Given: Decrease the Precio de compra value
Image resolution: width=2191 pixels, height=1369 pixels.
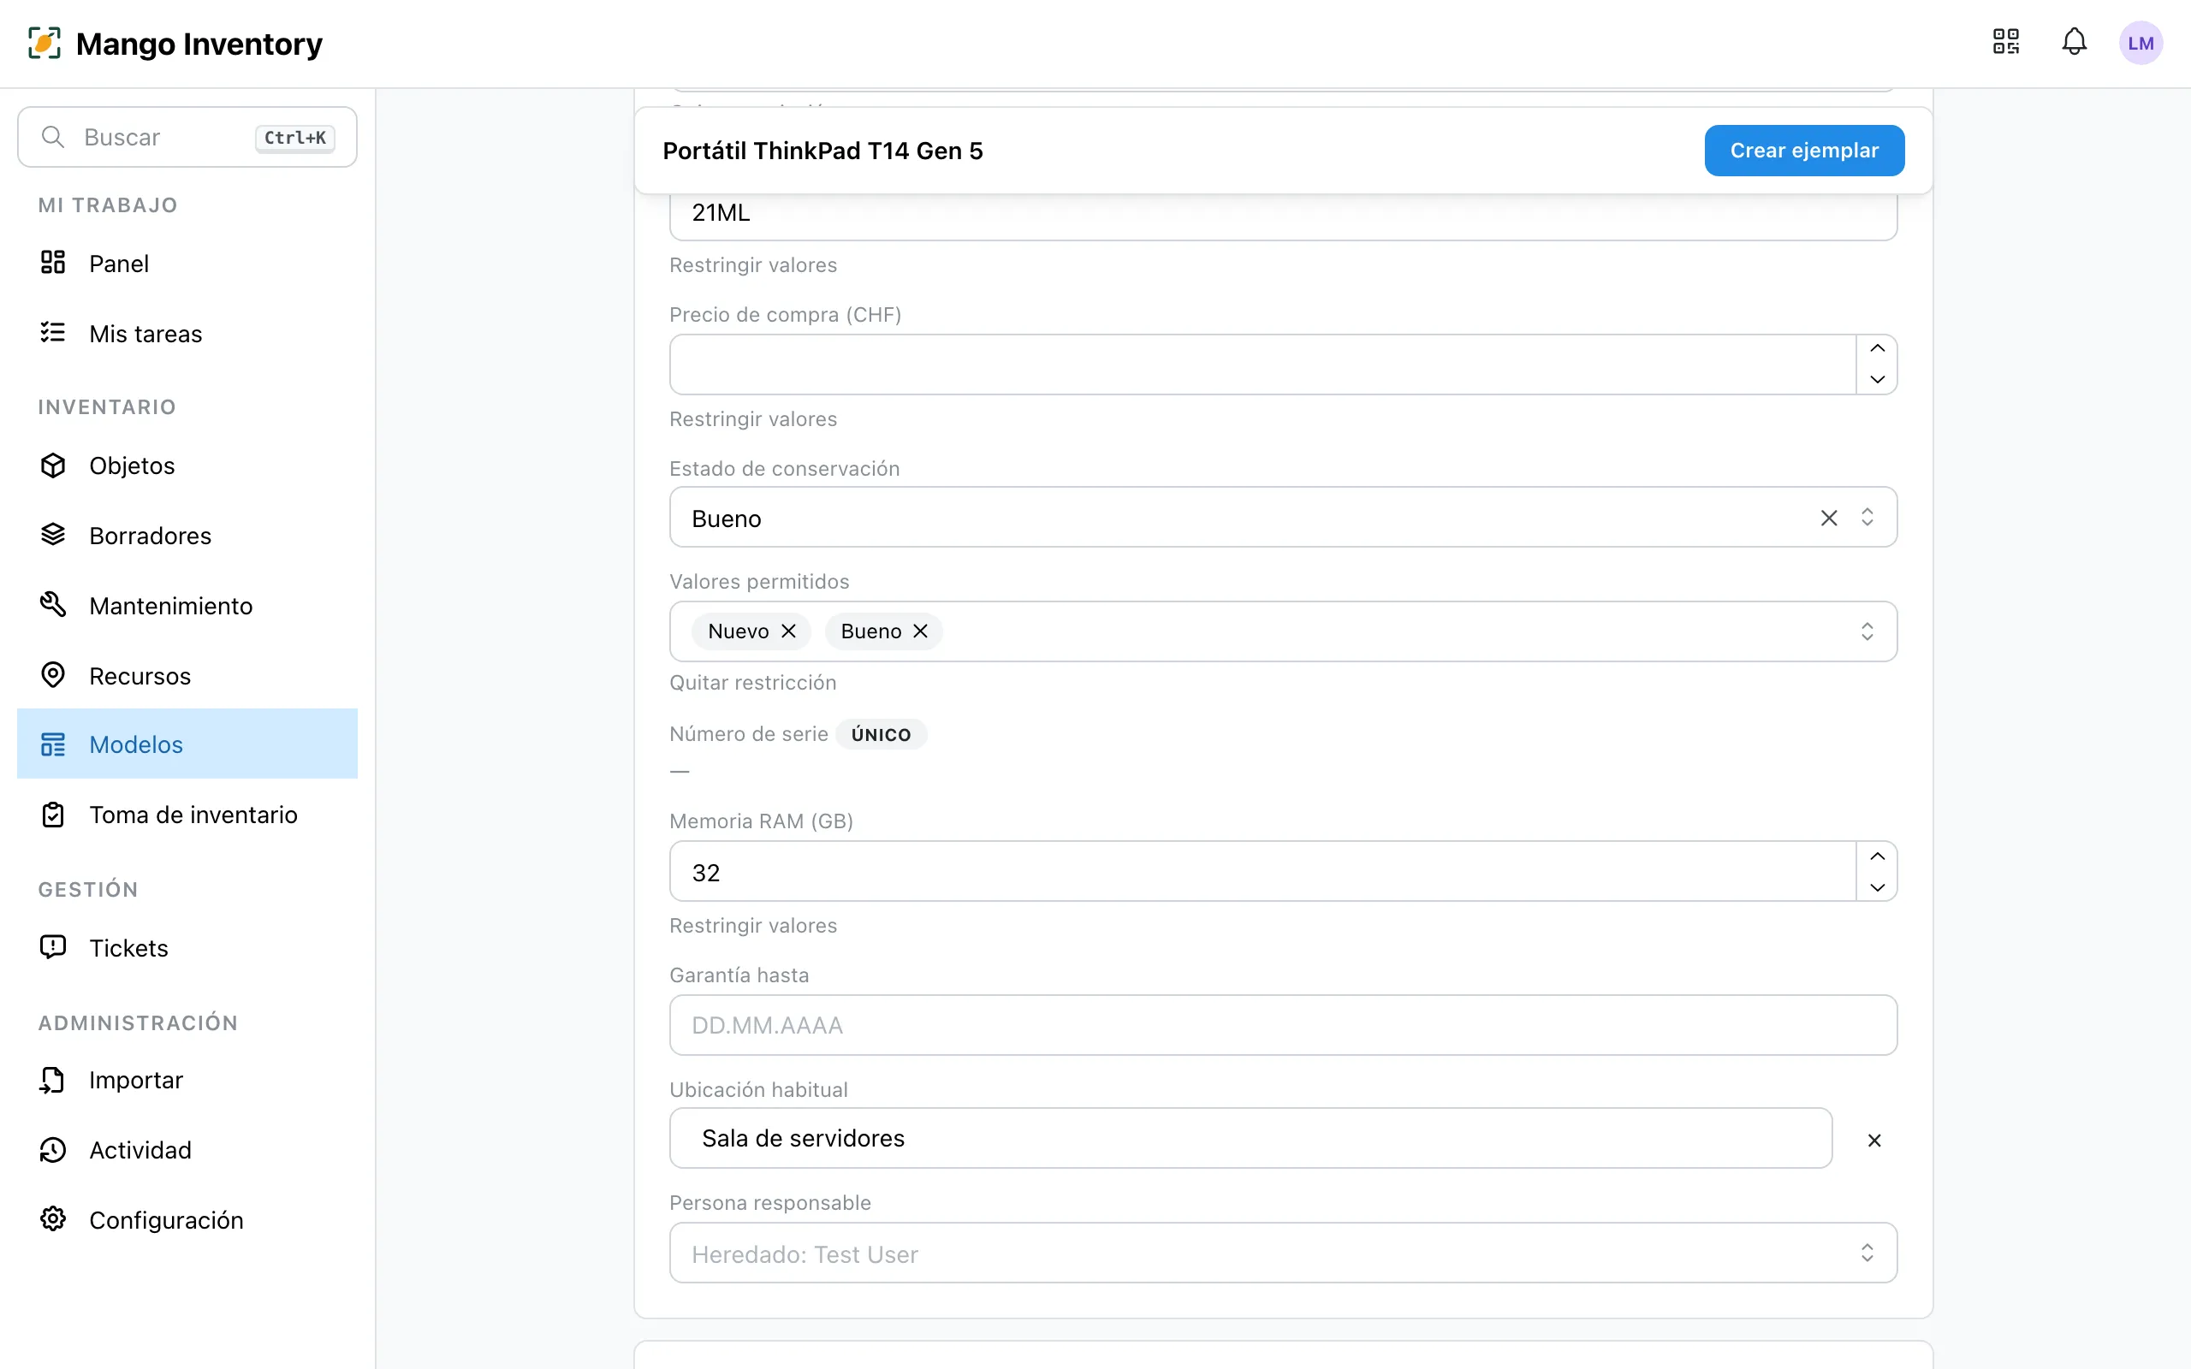Looking at the screenshot, I should click(1877, 379).
